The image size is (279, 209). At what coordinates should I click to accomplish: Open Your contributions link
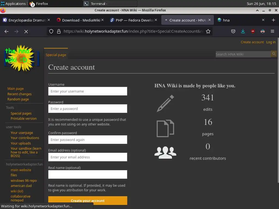point(25,138)
